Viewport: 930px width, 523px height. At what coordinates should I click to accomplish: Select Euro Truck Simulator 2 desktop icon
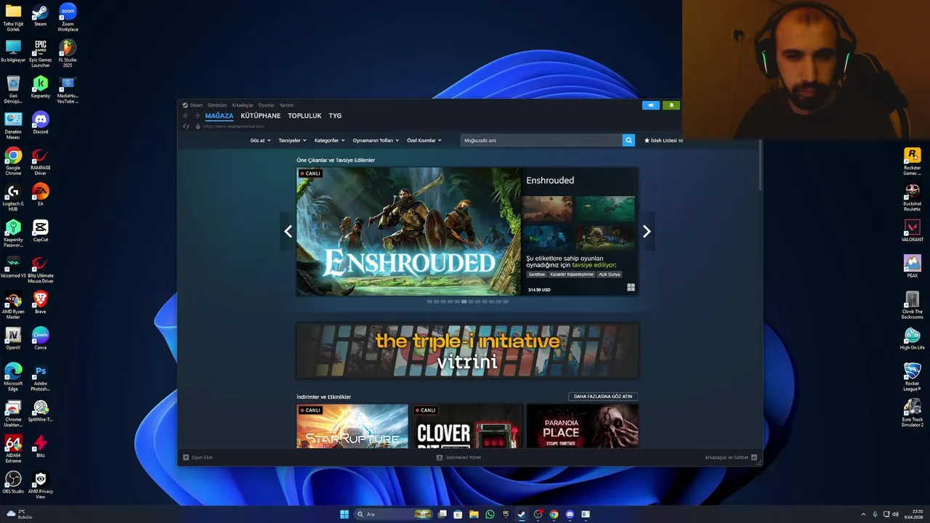[912, 413]
